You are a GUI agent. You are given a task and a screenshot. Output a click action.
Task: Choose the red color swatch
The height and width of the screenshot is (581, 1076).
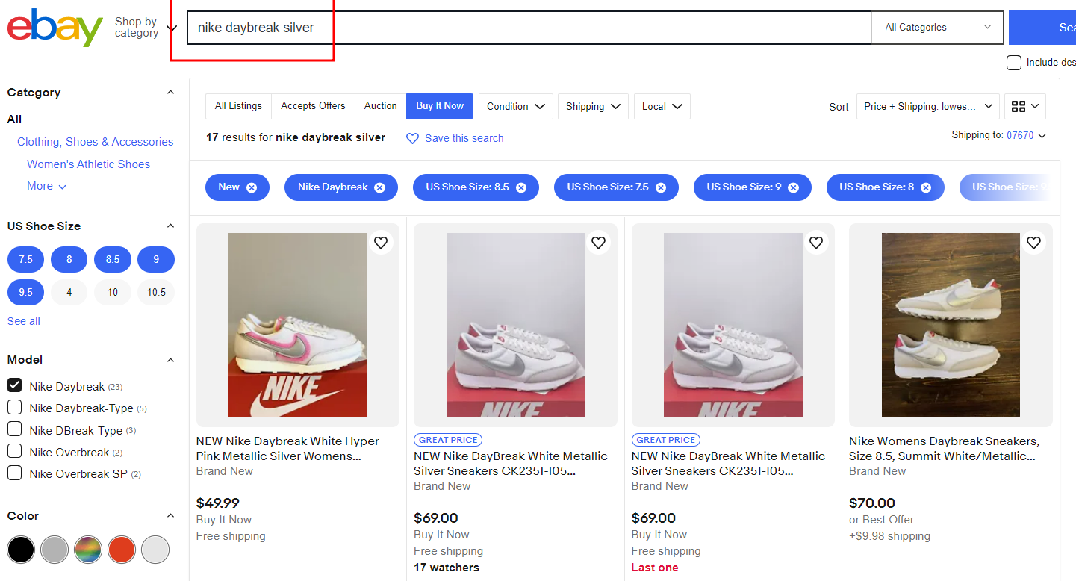122,550
